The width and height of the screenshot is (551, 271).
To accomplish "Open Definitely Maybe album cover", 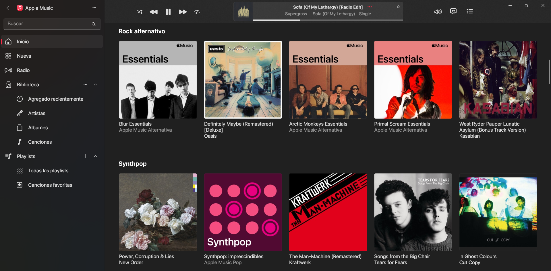I will (243, 80).
